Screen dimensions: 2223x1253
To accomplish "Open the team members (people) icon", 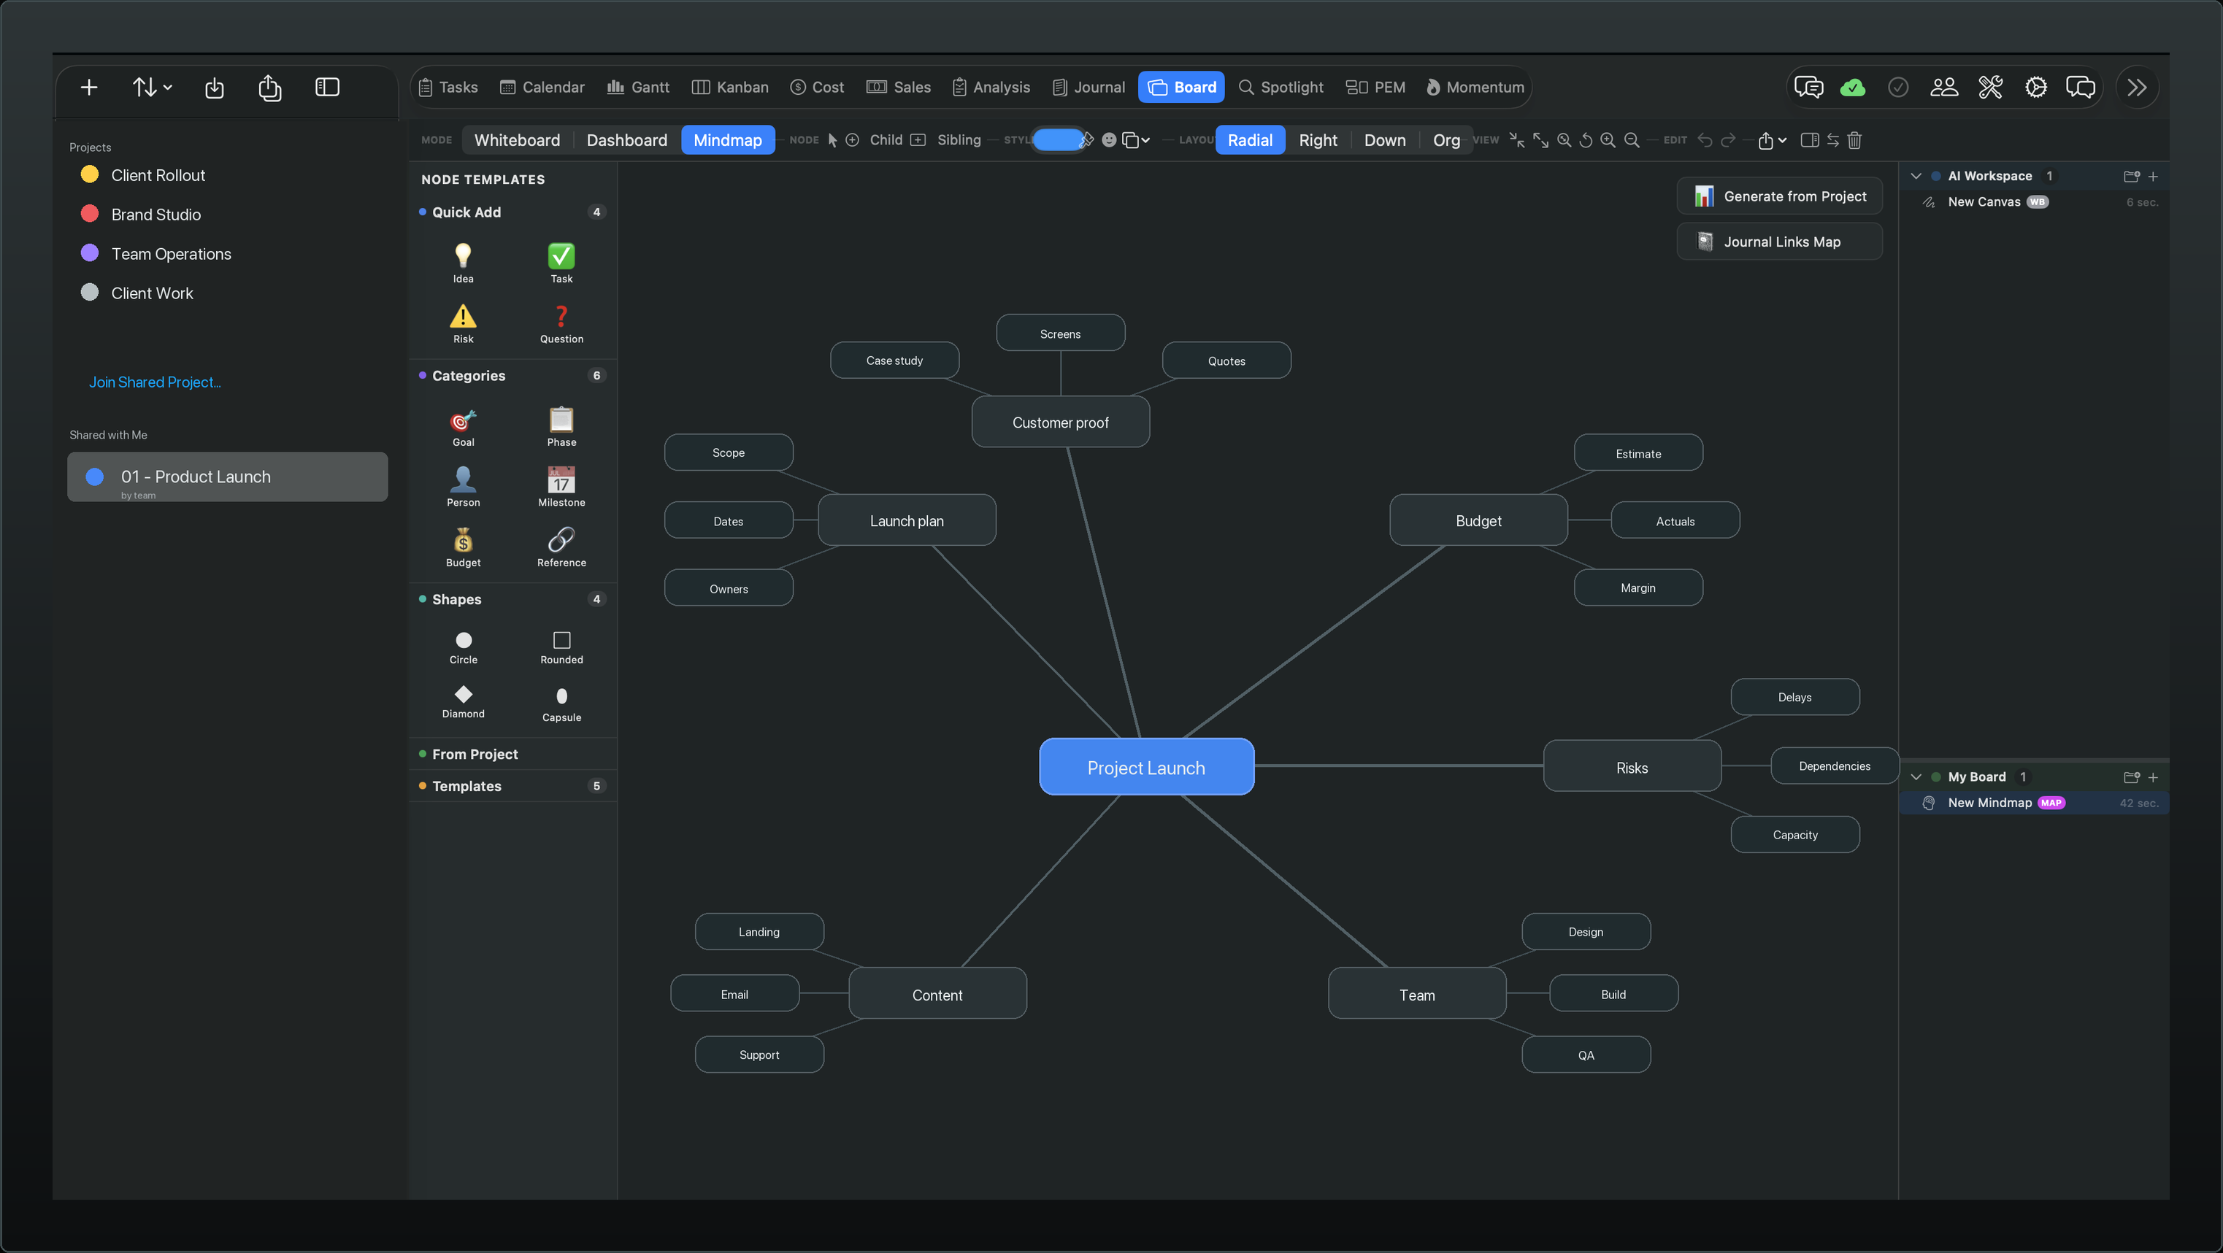I will pos(1943,87).
